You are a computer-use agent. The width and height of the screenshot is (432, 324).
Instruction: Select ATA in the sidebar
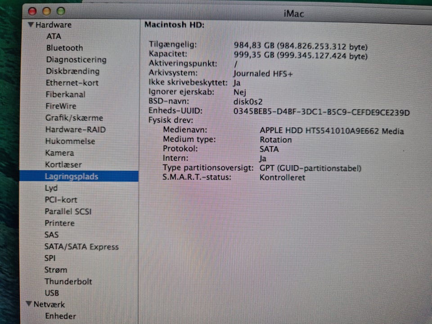[x=54, y=36]
